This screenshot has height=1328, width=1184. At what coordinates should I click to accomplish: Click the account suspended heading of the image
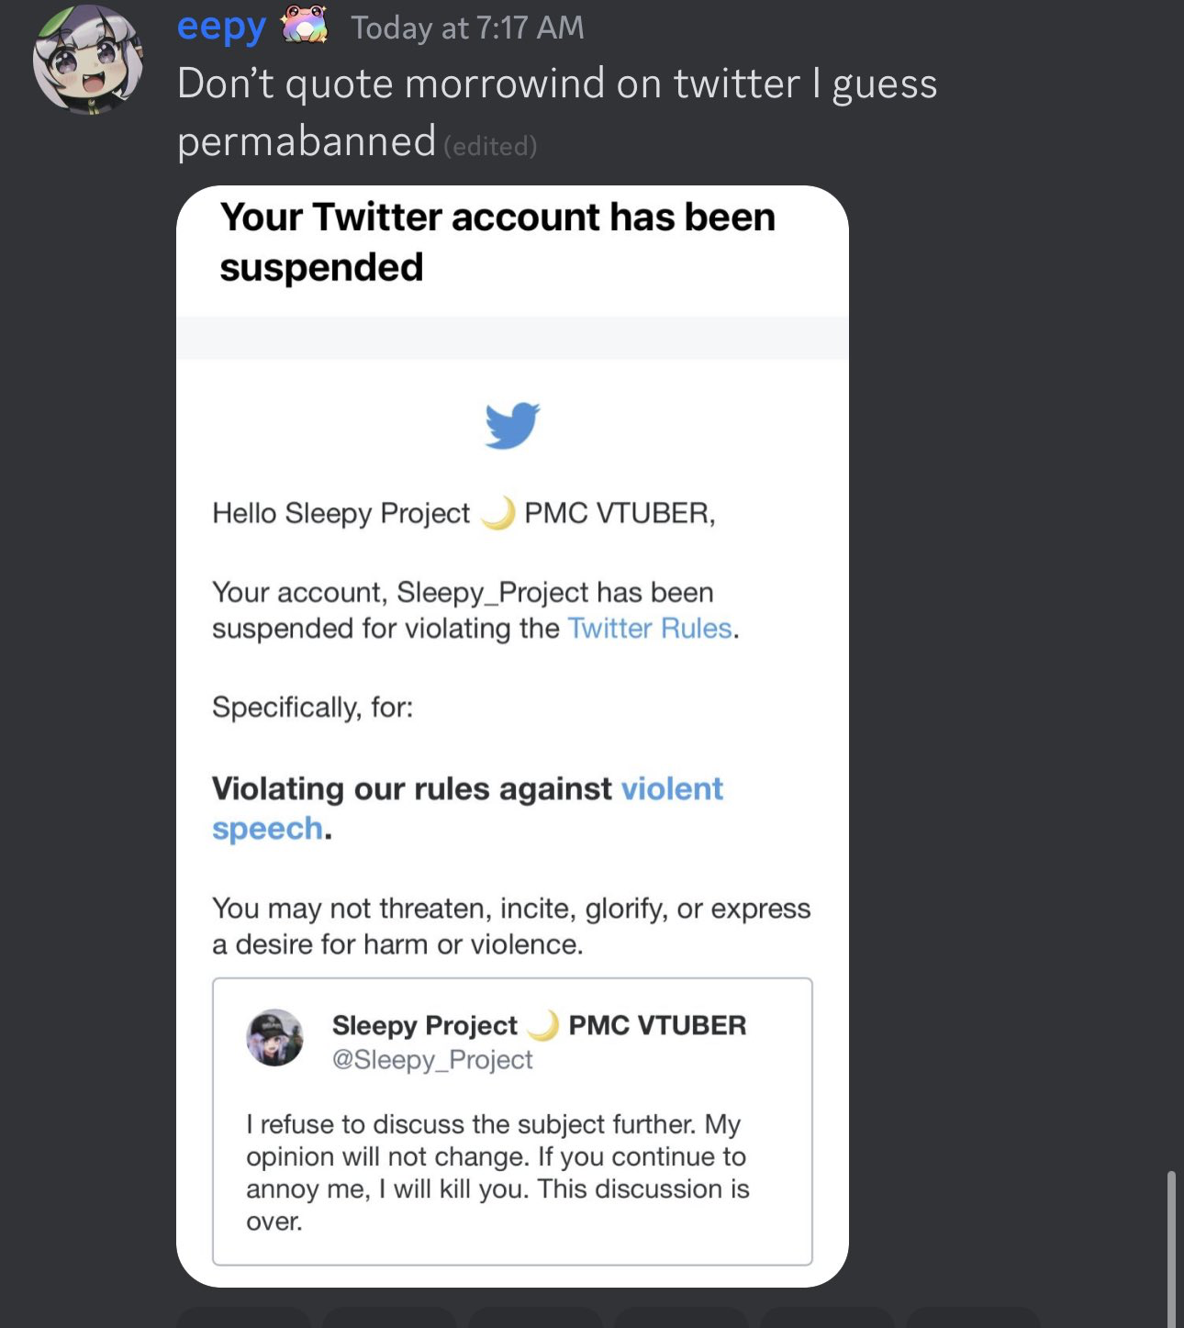[497, 242]
